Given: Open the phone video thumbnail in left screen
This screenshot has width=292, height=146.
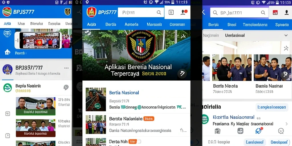Looking at the screenshot, I should pyautogui.click(x=38, y=40).
